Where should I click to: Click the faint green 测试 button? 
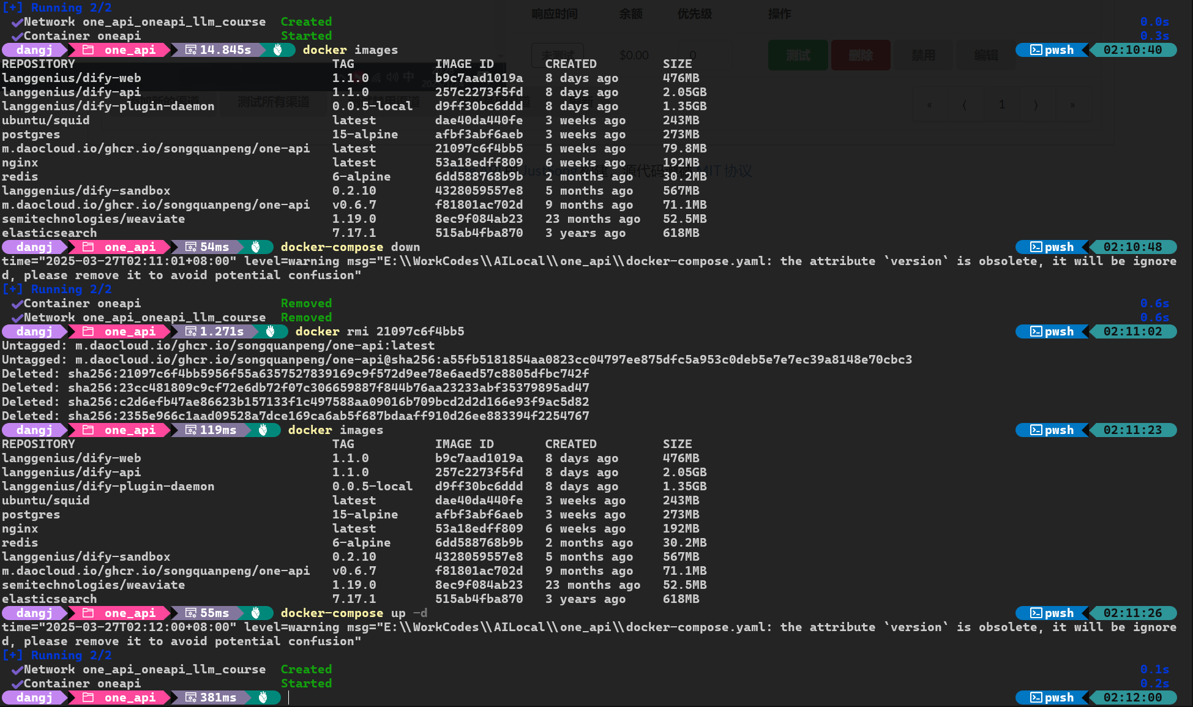coord(798,55)
